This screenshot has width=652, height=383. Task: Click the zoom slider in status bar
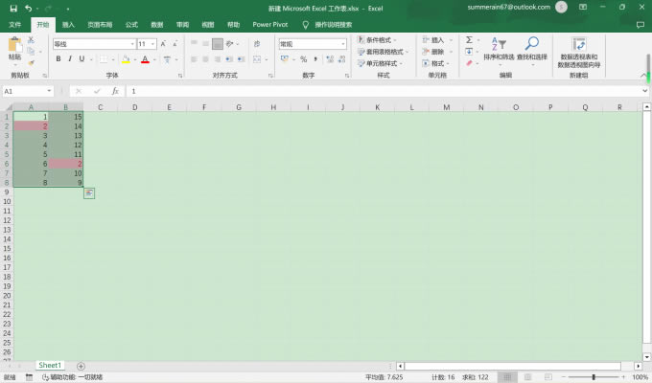click(594, 377)
